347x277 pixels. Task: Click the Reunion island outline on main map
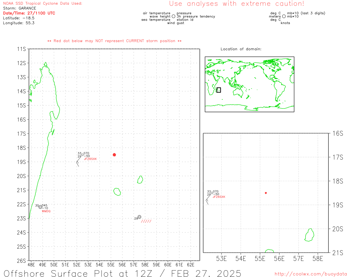[117, 192]
